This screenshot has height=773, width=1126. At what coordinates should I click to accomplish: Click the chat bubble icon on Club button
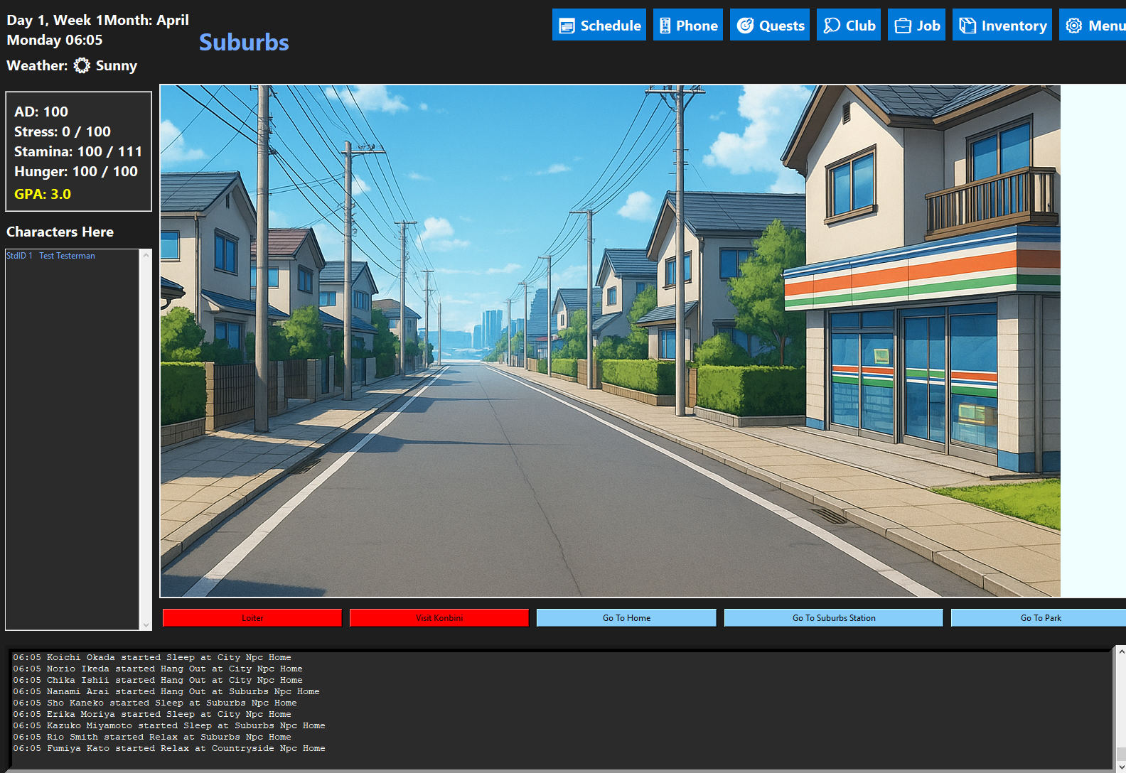[832, 26]
